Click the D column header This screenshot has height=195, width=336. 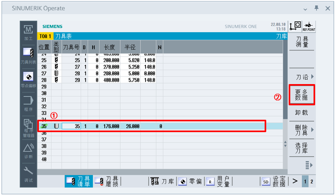point(84,47)
